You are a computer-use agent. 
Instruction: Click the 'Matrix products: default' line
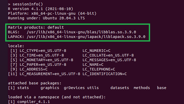(x=36, y=27)
